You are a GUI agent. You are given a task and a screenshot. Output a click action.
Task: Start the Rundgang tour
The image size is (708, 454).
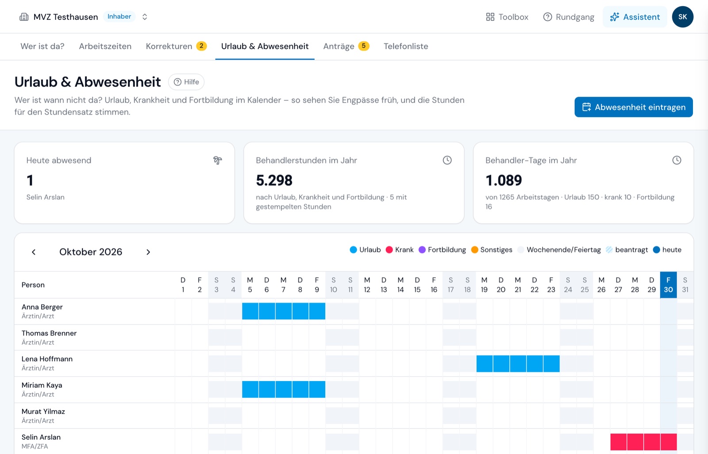coord(569,17)
